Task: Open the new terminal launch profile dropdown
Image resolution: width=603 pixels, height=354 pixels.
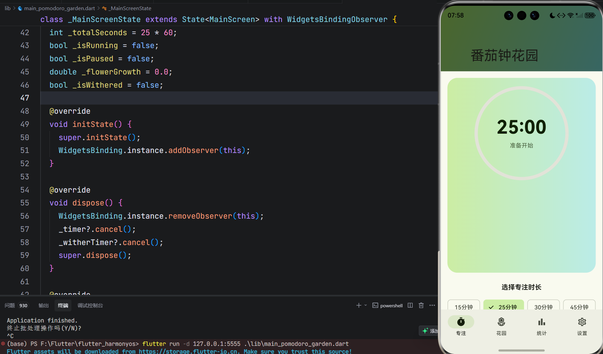Action: tap(366, 305)
